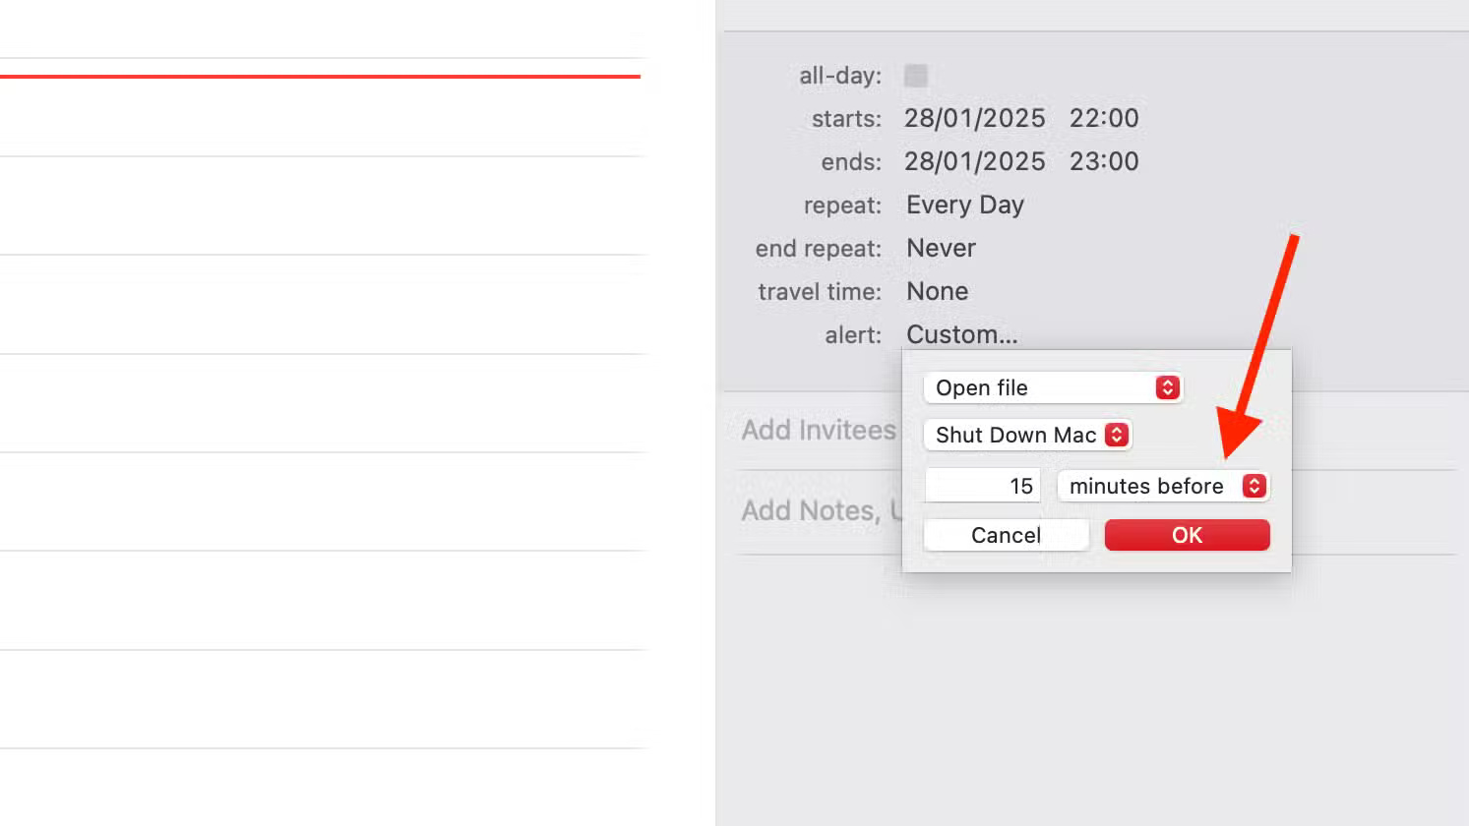Image resolution: width=1469 pixels, height=826 pixels.
Task: Click the Add Notes field
Action: (x=811, y=510)
